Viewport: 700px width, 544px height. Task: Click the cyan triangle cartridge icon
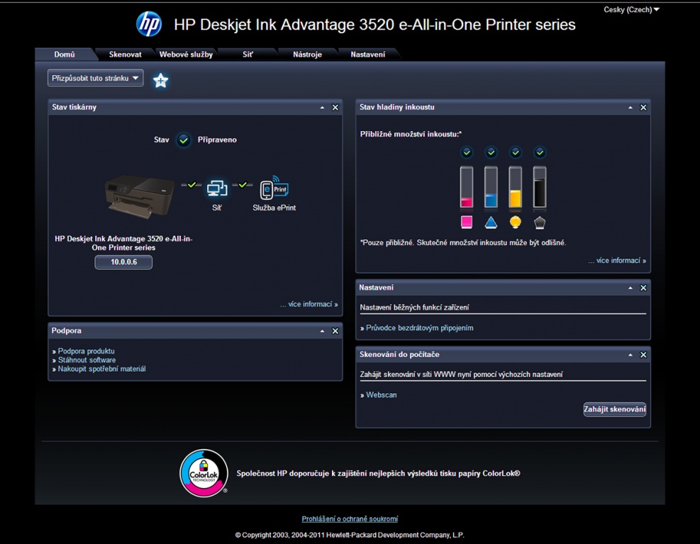pyautogui.click(x=491, y=222)
